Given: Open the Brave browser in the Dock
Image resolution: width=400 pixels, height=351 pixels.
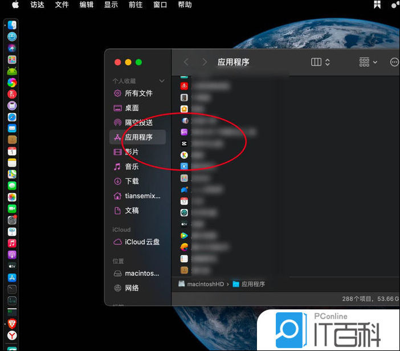Looking at the screenshot, I should tap(12, 324).
